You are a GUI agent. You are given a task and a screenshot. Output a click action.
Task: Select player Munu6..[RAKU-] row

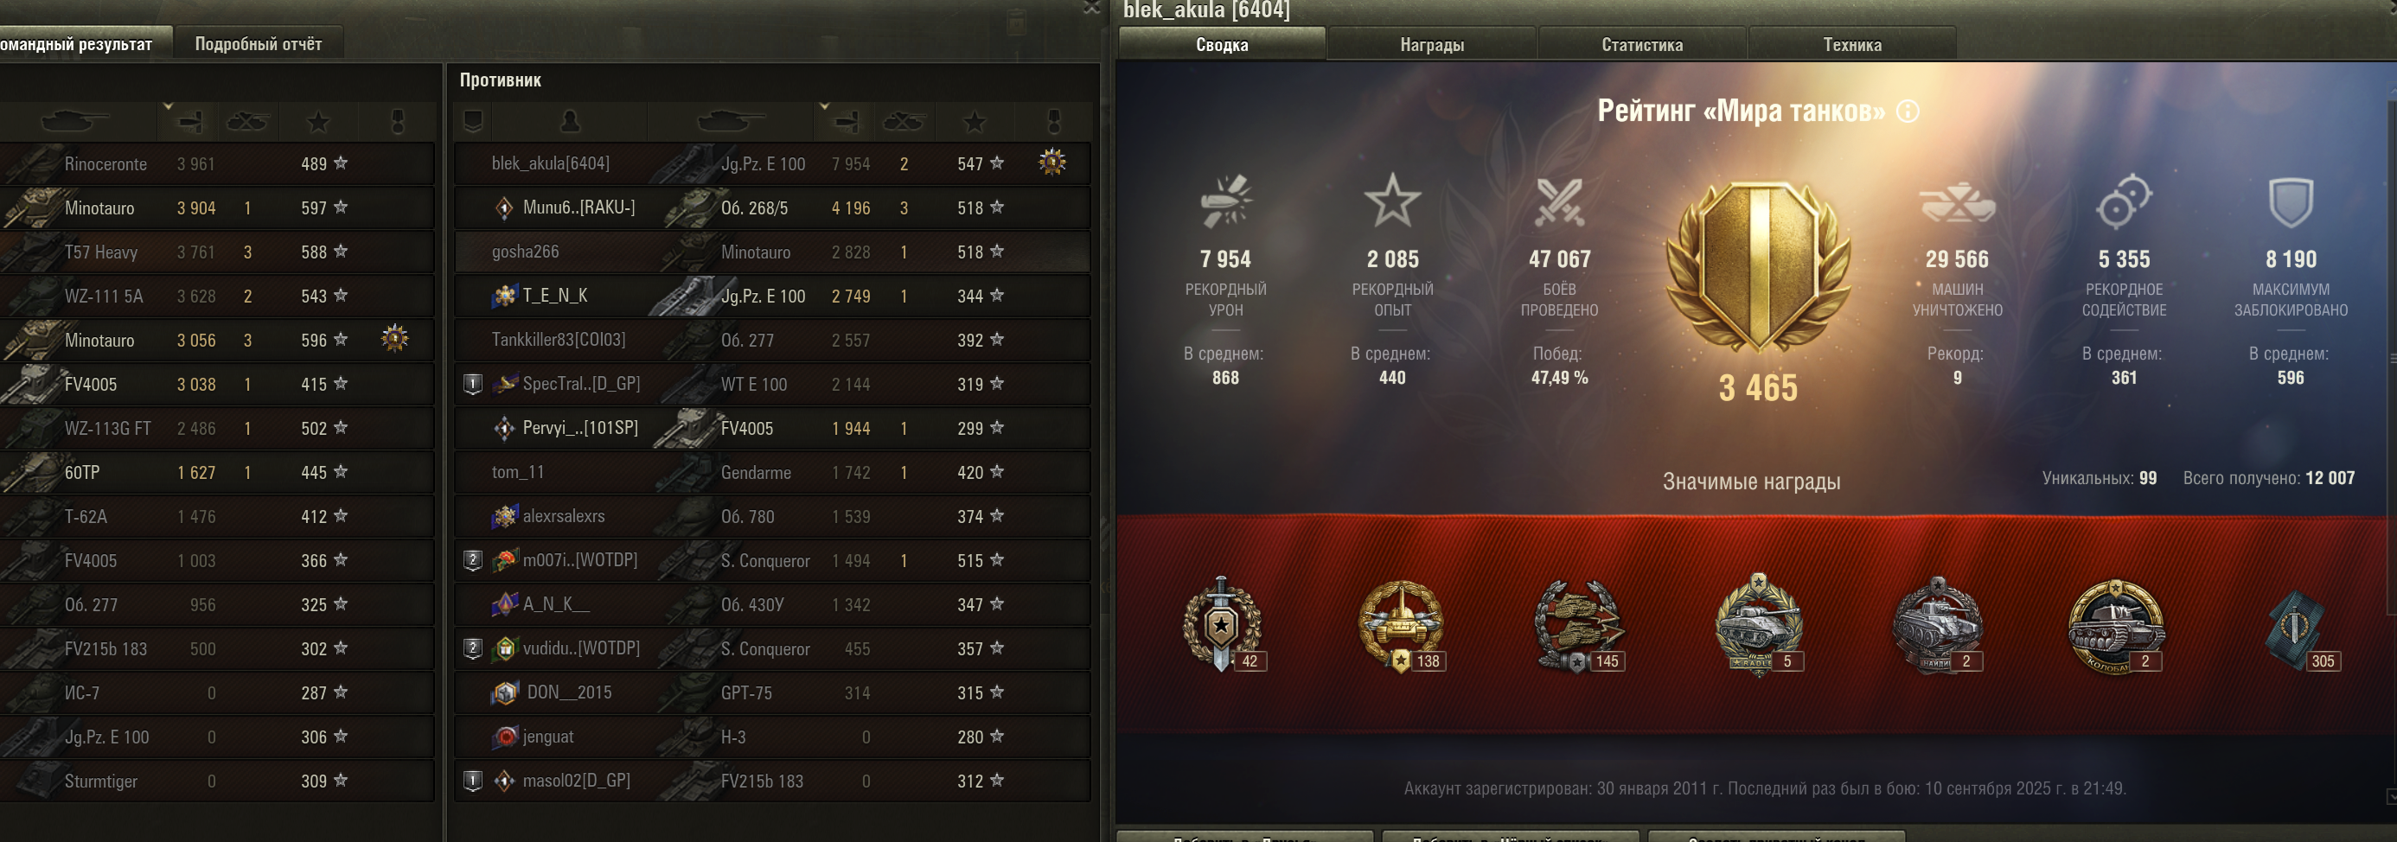tap(771, 207)
